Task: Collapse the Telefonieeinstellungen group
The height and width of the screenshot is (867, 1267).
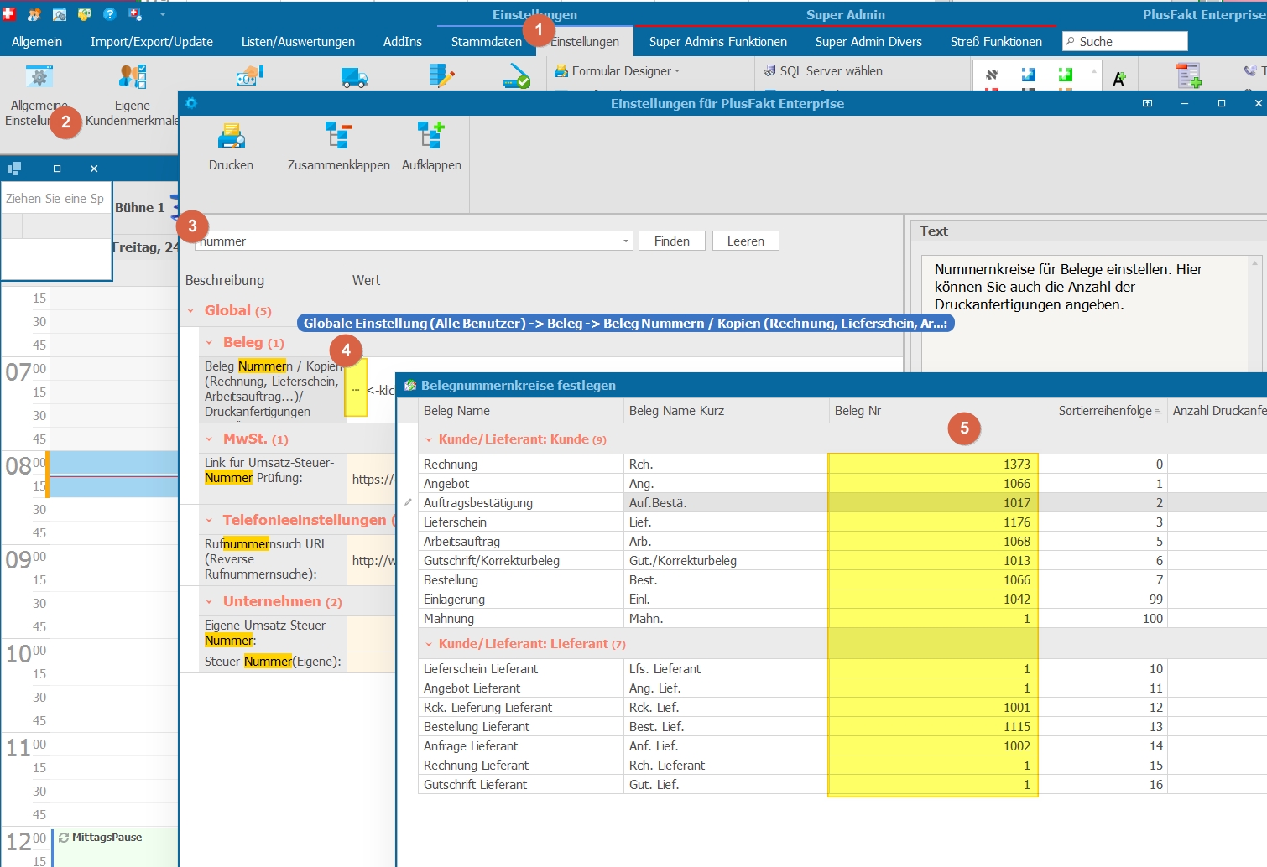Action: click(209, 521)
